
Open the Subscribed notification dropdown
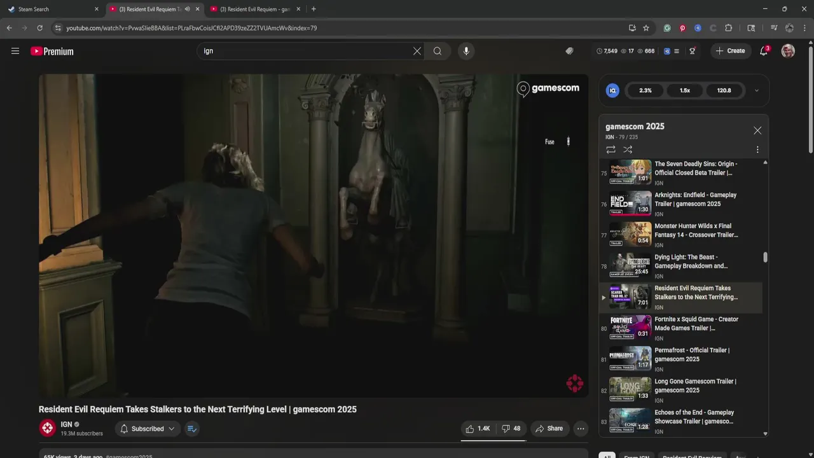148,429
